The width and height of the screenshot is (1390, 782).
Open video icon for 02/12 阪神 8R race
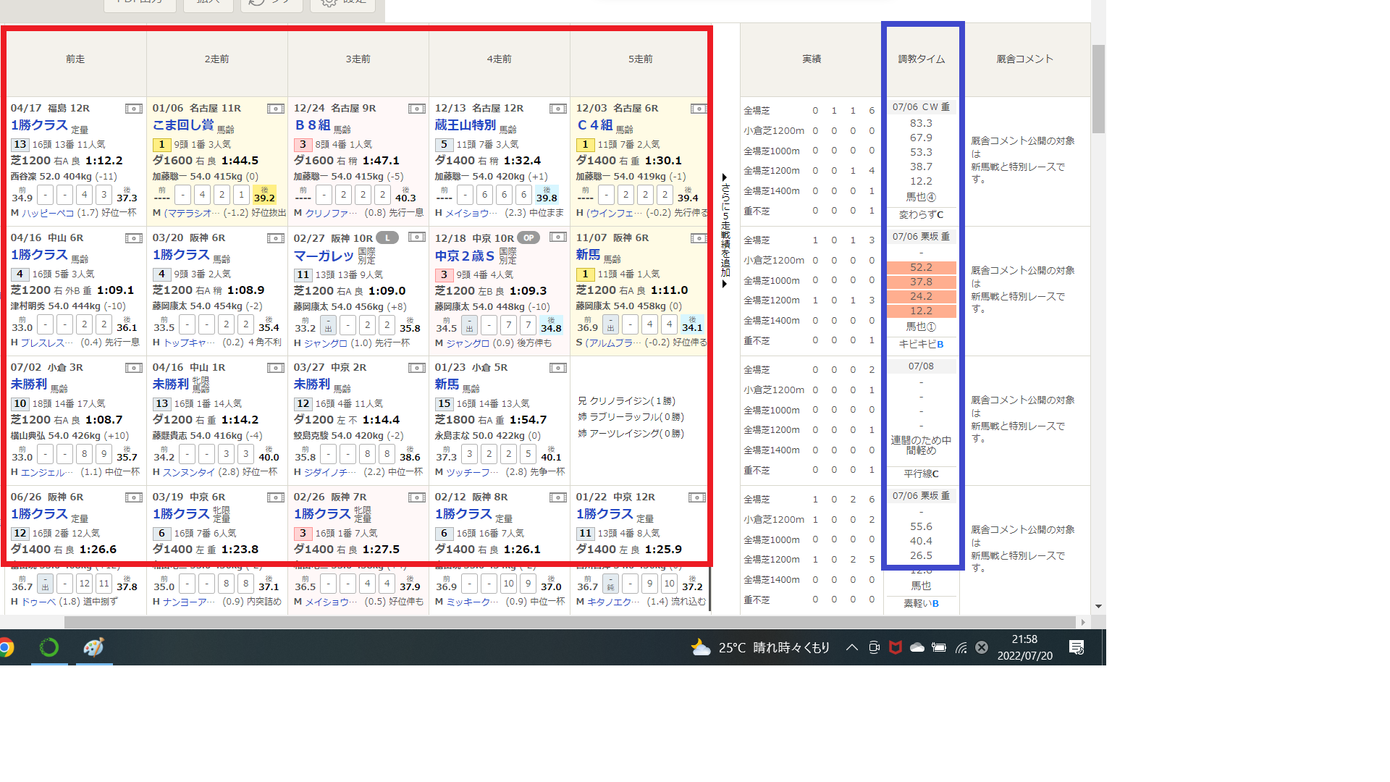[x=557, y=497]
